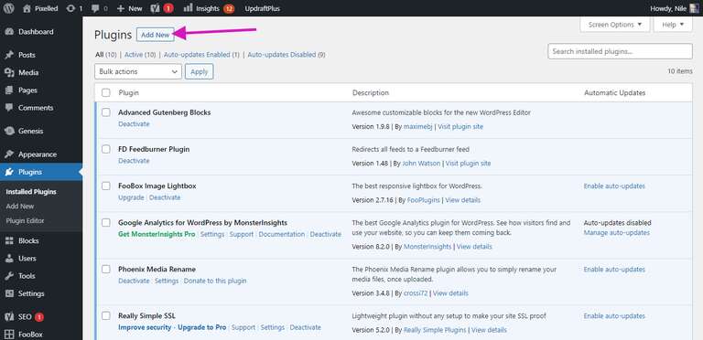Check Advanced Gutenberg Blocks plugin
This screenshot has width=703, height=340.
point(106,112)
